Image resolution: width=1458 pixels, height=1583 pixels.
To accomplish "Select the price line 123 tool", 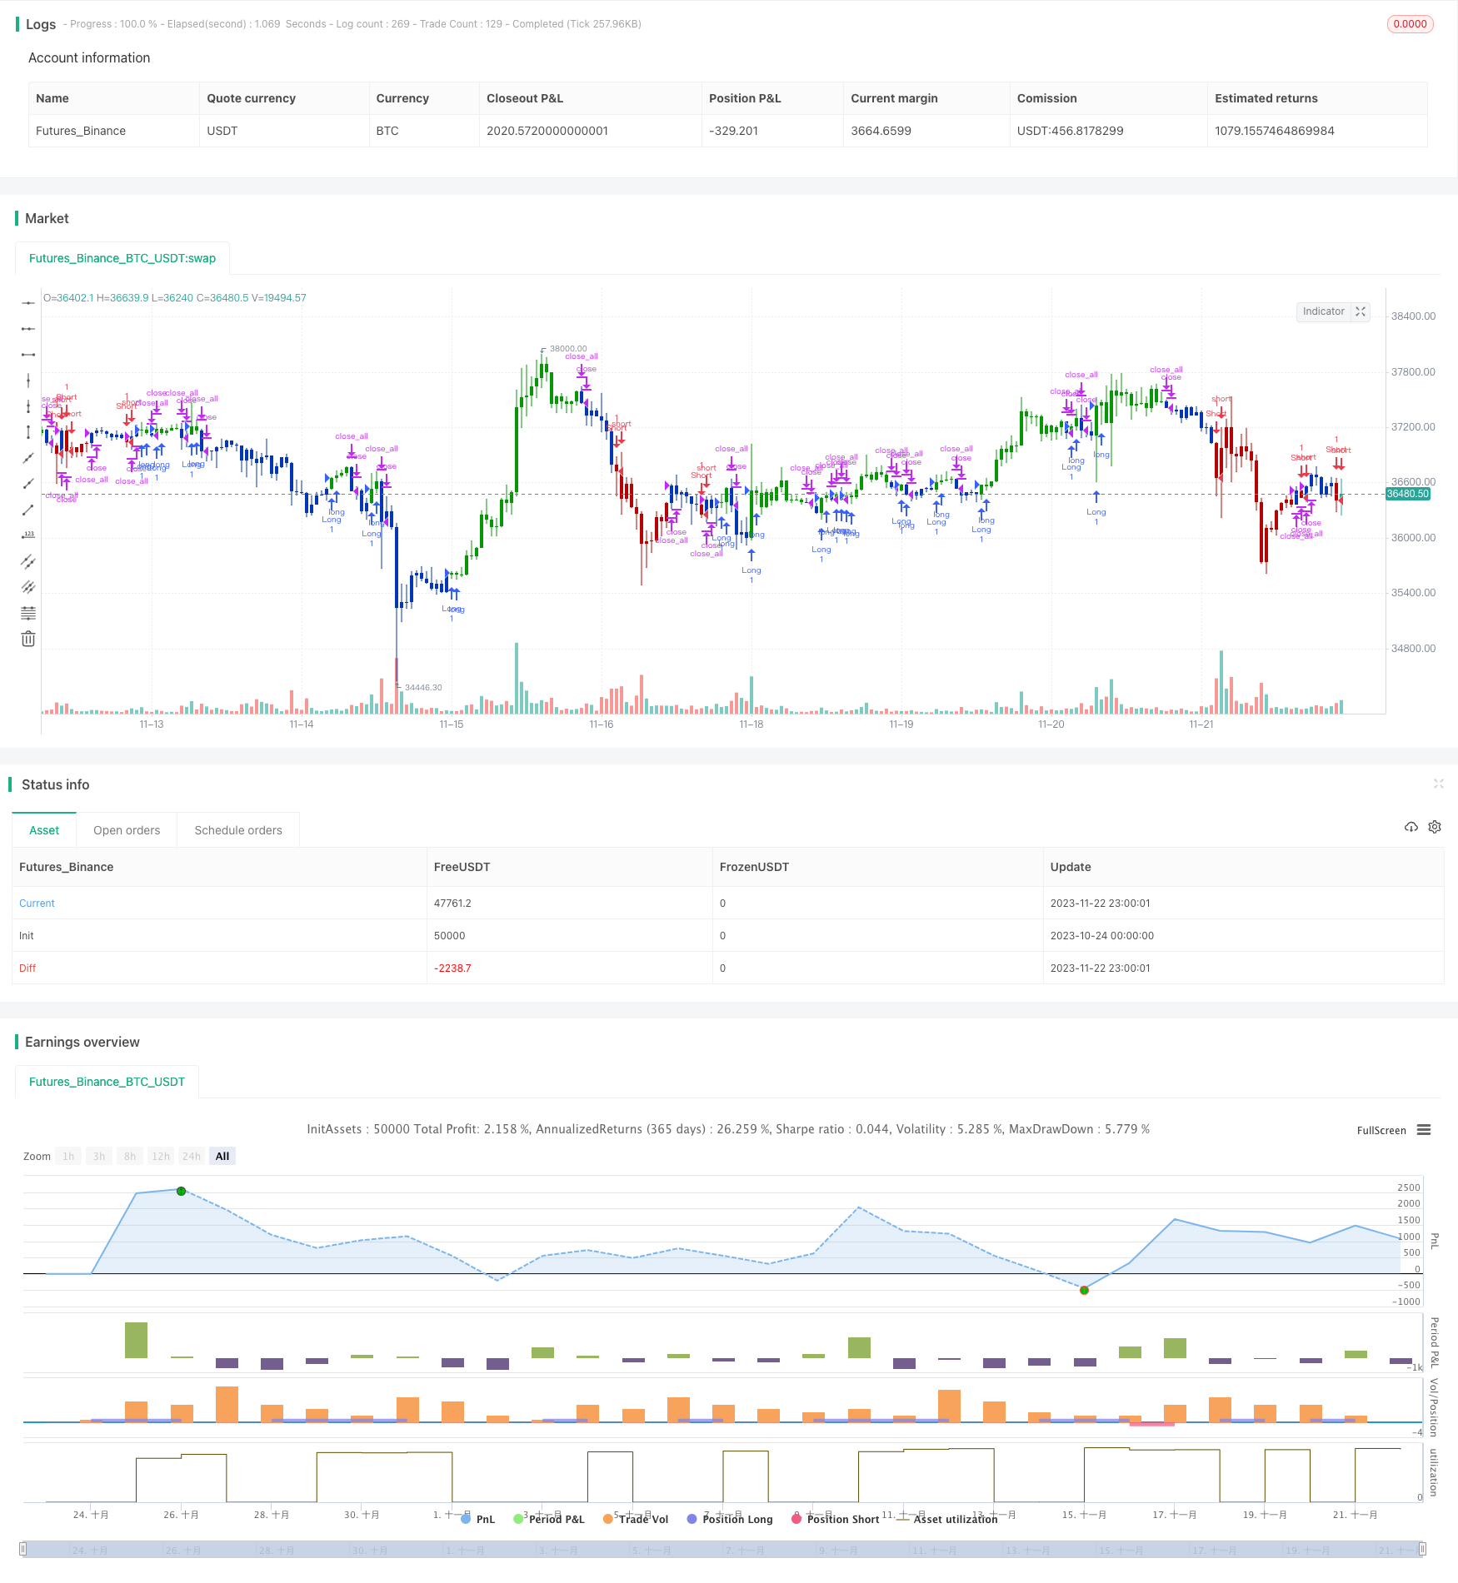I will pyautogui.click(x=28, y=535).
